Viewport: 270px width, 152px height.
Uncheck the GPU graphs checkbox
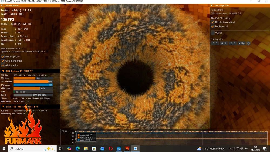[x=3, y=65]
